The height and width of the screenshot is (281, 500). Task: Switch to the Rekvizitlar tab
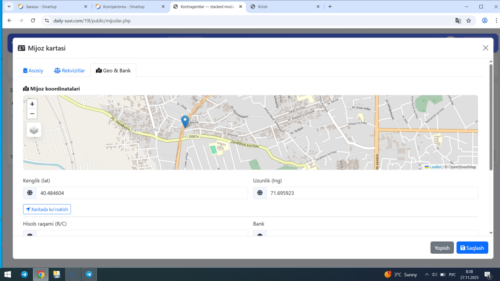point(70,71)
